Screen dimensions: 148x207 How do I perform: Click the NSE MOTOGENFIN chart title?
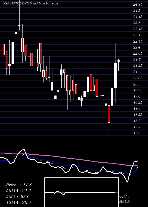[17, 4]
